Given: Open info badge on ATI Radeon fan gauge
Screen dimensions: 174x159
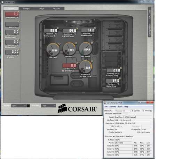Looking at the screenshot, I should [x=92, y=61].
